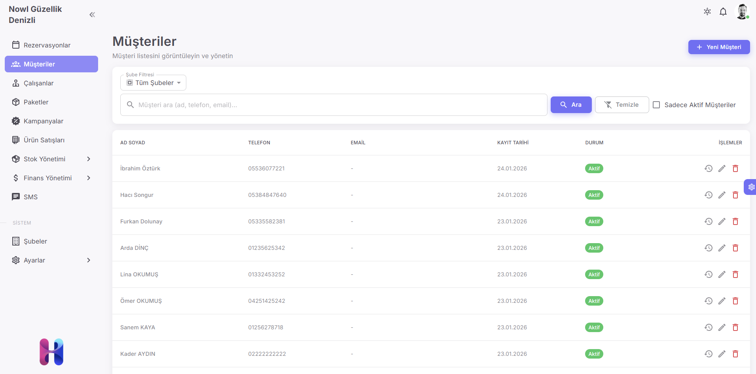Go to Rezervasyonlar in the sidebar

pos(47,45)
